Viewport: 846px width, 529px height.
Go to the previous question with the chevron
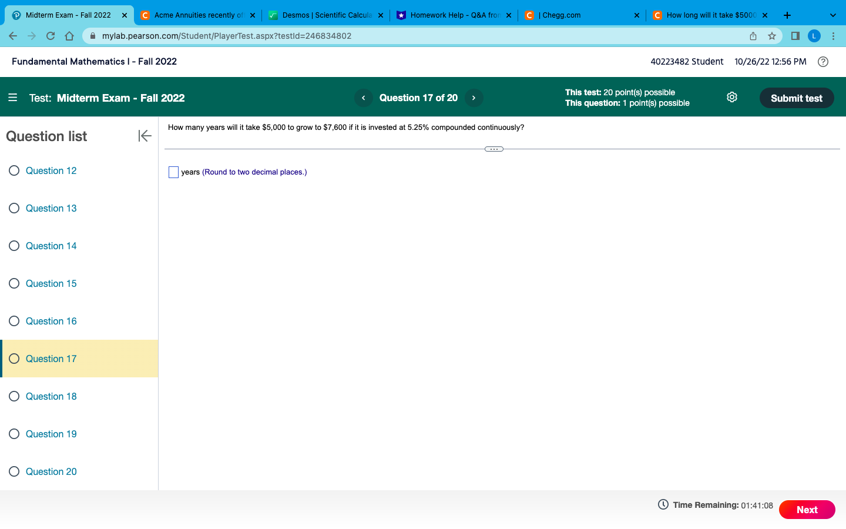[363, 98]
